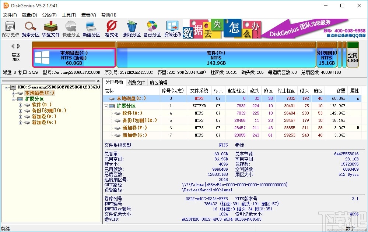
Task: Collapse the 扩展分区 node in the left tree
Action: [14, 99]
